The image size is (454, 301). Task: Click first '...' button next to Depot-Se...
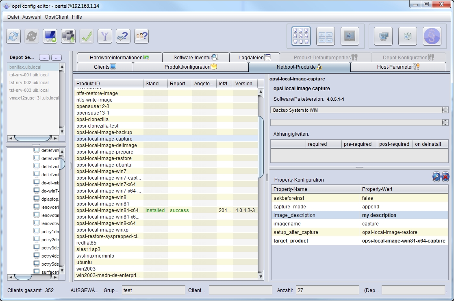tap(44, 57)
